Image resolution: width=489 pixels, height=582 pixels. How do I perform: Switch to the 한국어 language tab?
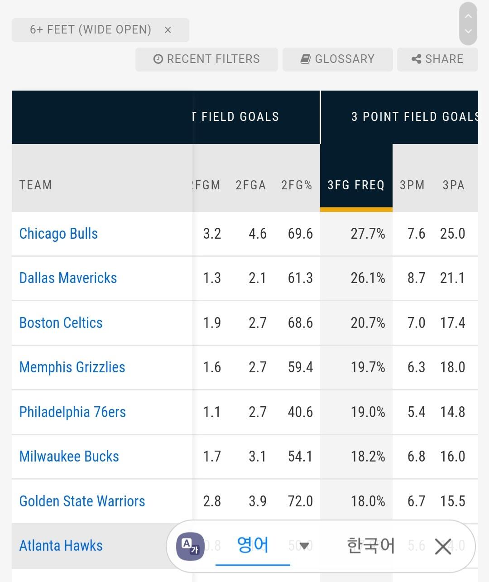coord(370,546)
